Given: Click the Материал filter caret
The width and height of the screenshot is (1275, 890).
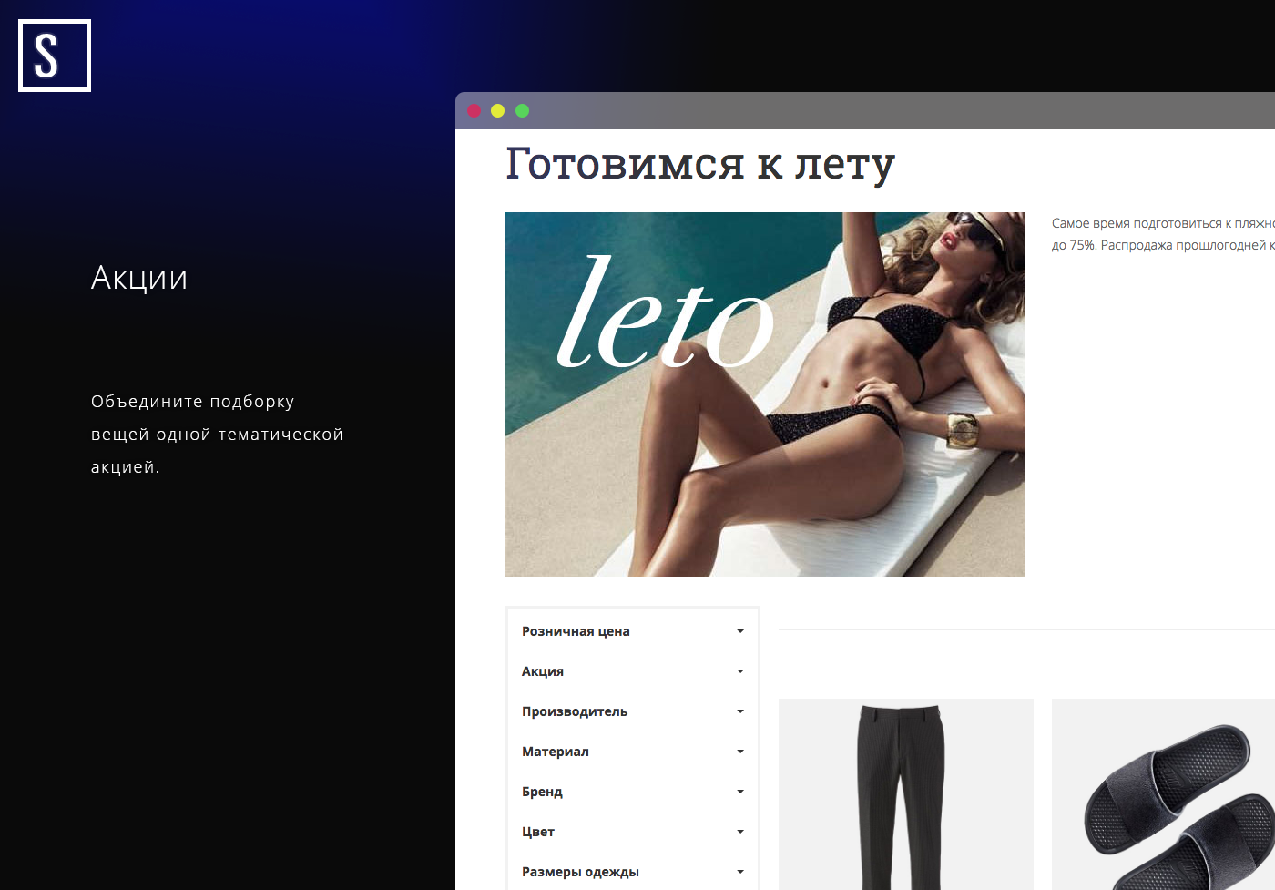Looking at the screenshot, I should pyautogui.click(x=740, y=752).
